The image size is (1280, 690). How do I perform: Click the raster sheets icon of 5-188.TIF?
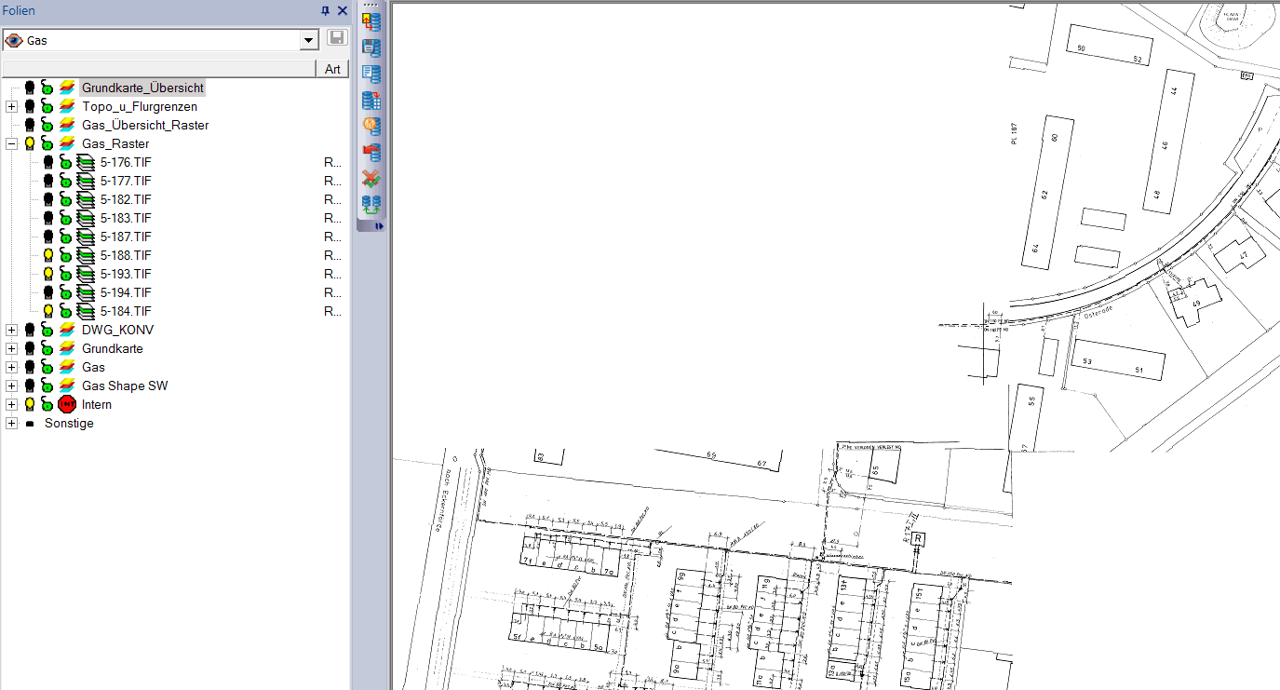87,255
